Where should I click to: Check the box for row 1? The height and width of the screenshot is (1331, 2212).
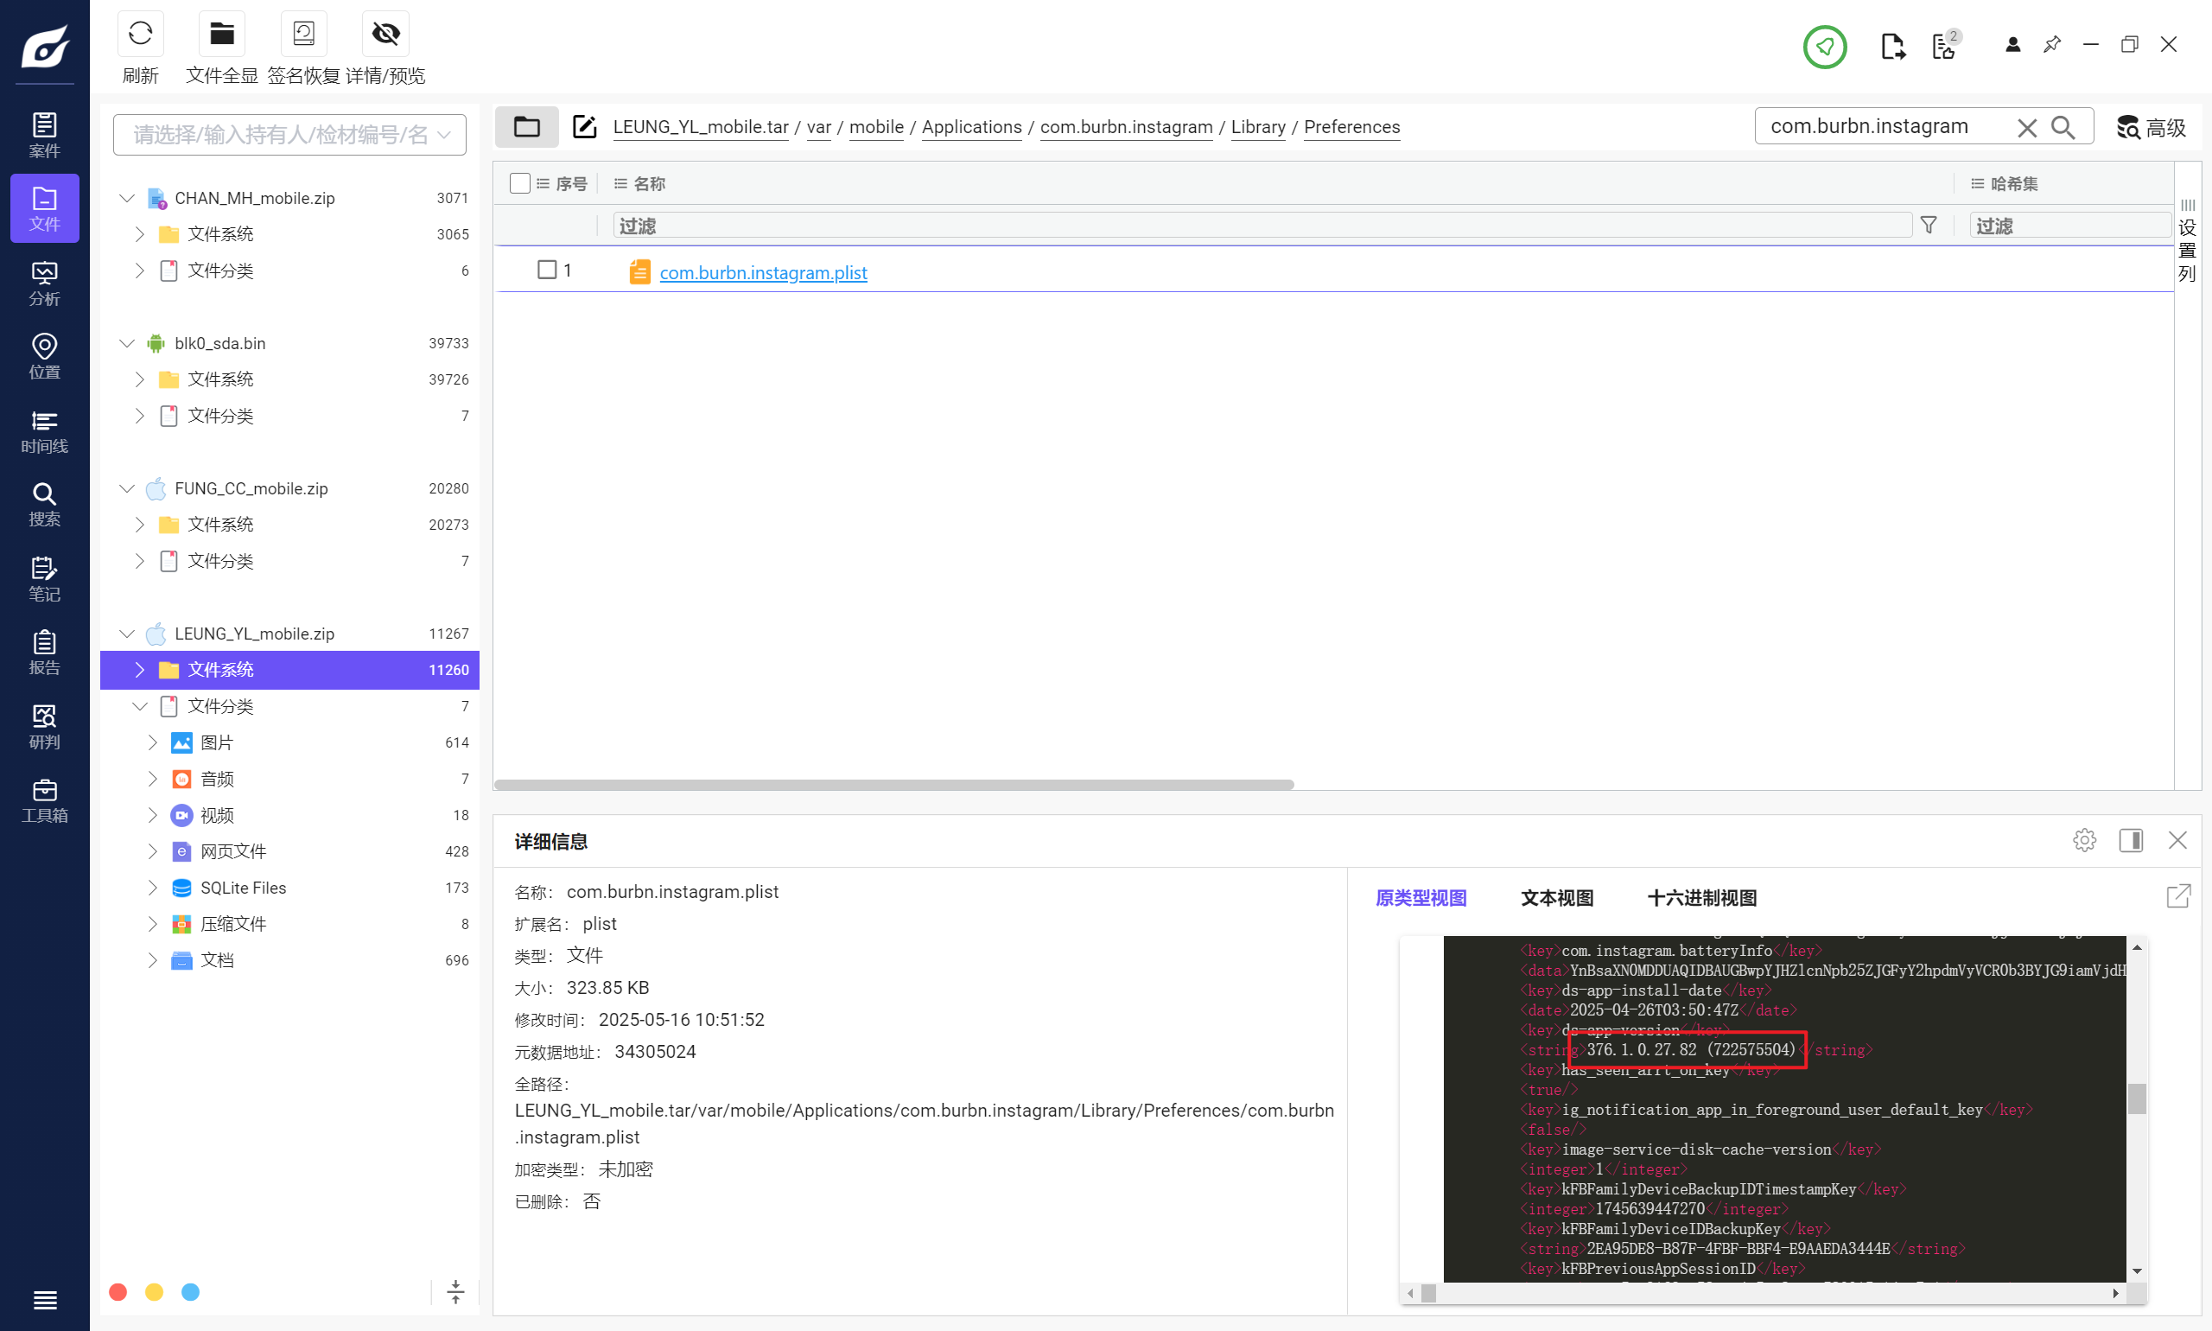tap(547, 270)
